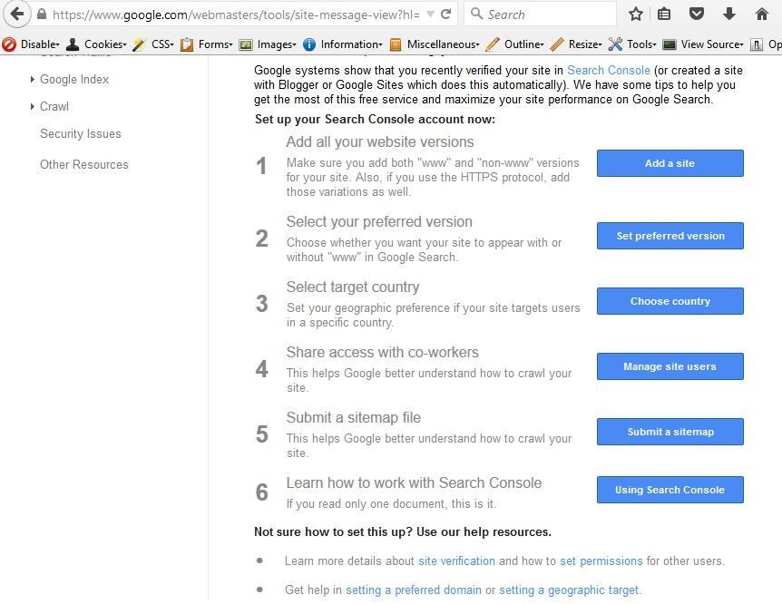Click the magnifier icon in search box
Screen dimensions: 782x604
pyautogui.click(x=477, y=14)
